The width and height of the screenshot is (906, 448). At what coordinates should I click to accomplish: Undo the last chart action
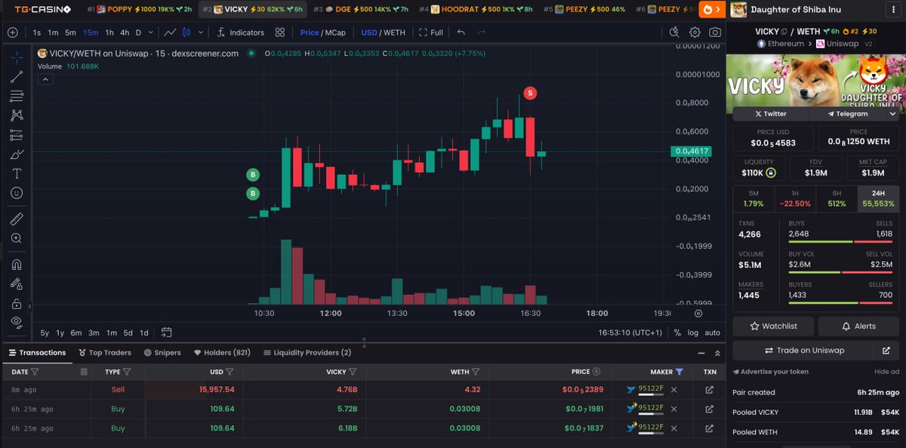(x=461, y=32)
